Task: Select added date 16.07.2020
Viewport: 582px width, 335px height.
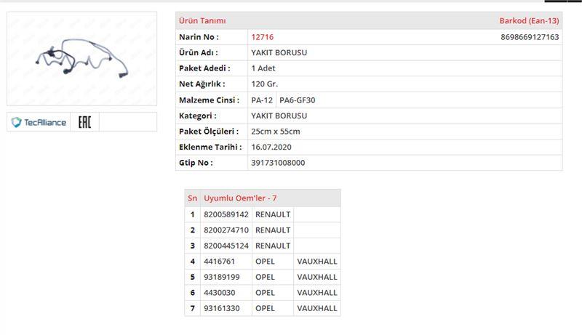Action: point(271,147)
